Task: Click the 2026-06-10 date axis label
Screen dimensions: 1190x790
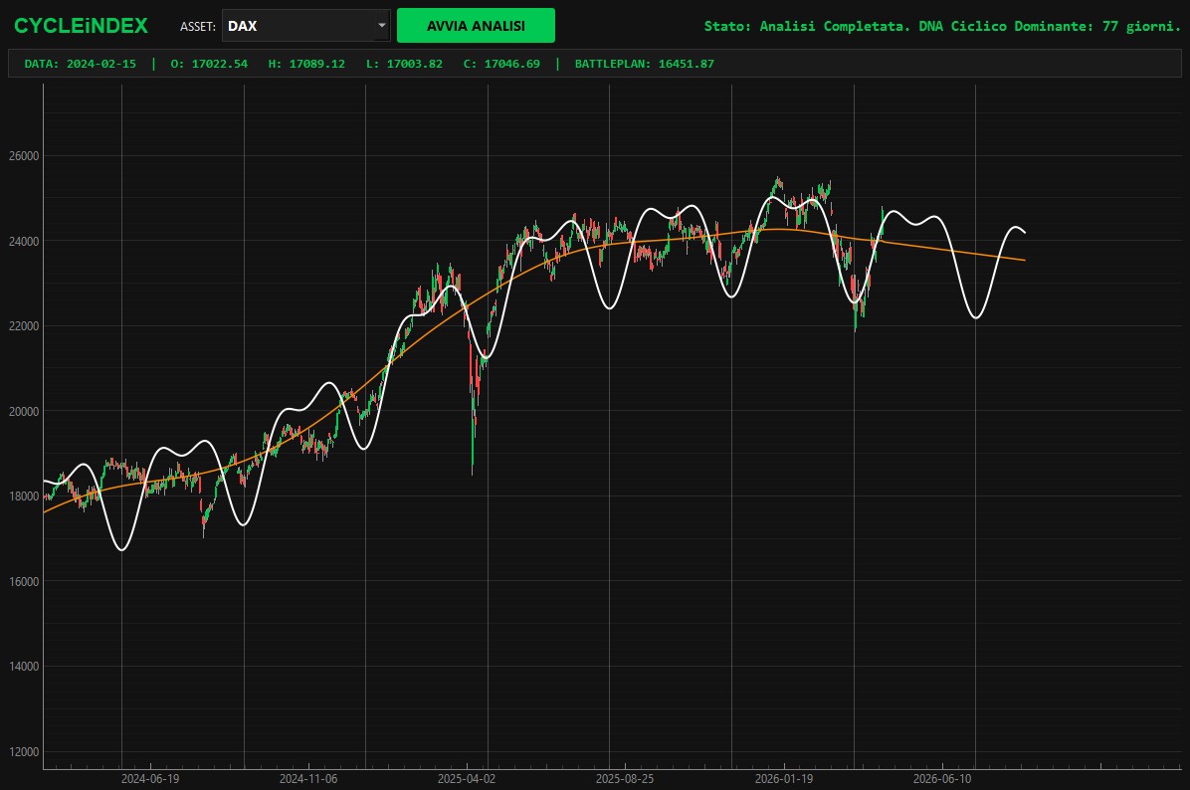Action: 942,779
